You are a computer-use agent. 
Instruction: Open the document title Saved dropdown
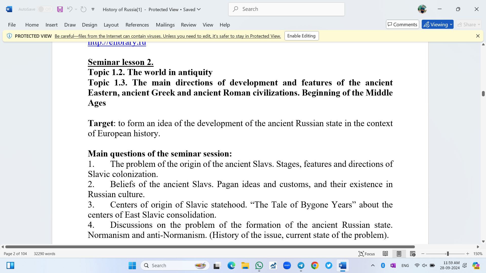click(192, 9)
